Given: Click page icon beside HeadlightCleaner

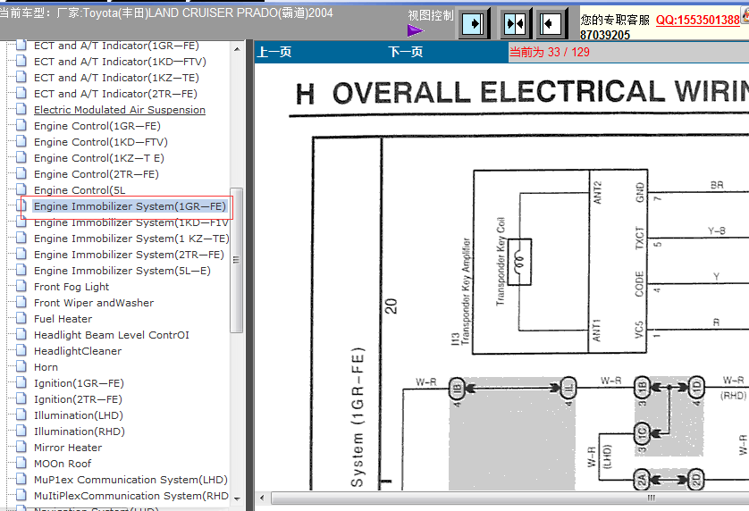Looking at the screenshot, I should click(x=21, y=350).
